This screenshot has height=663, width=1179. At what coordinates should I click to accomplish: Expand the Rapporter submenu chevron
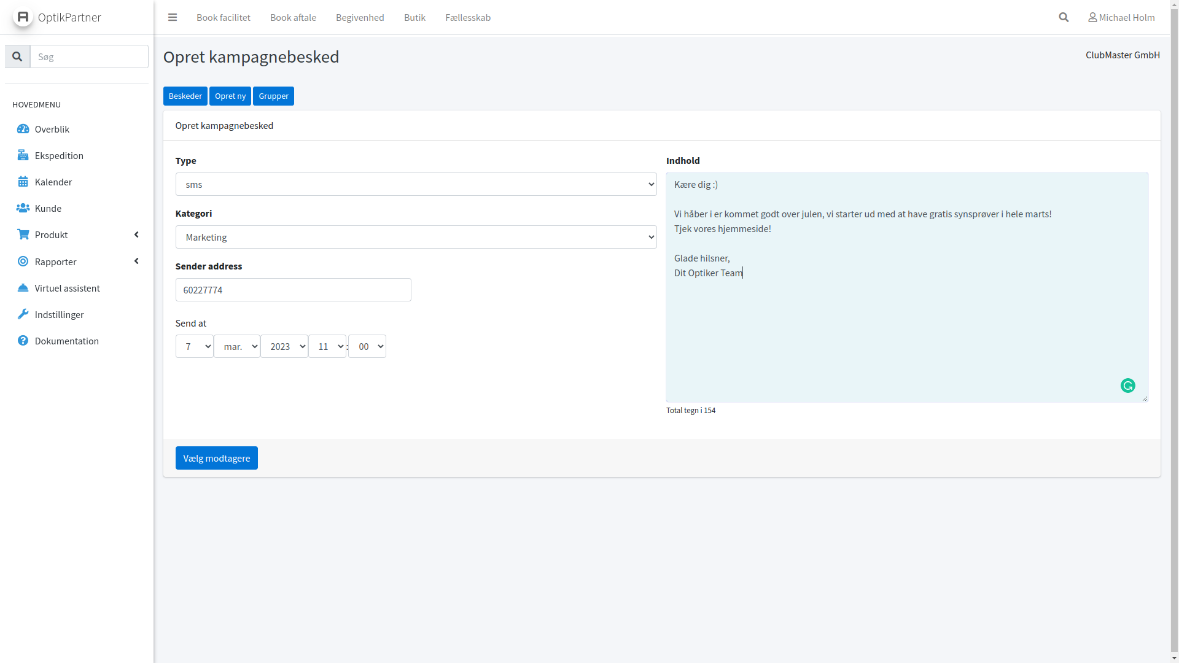tap(136, 262)
